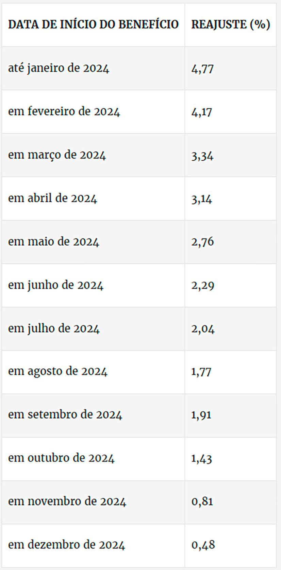Click the 'em abril de 2024' row

click(139, 198)
